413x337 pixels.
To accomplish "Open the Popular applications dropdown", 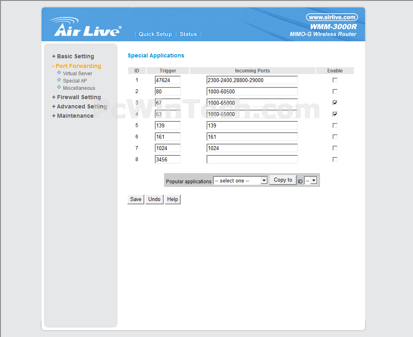I will pos(240,180).
